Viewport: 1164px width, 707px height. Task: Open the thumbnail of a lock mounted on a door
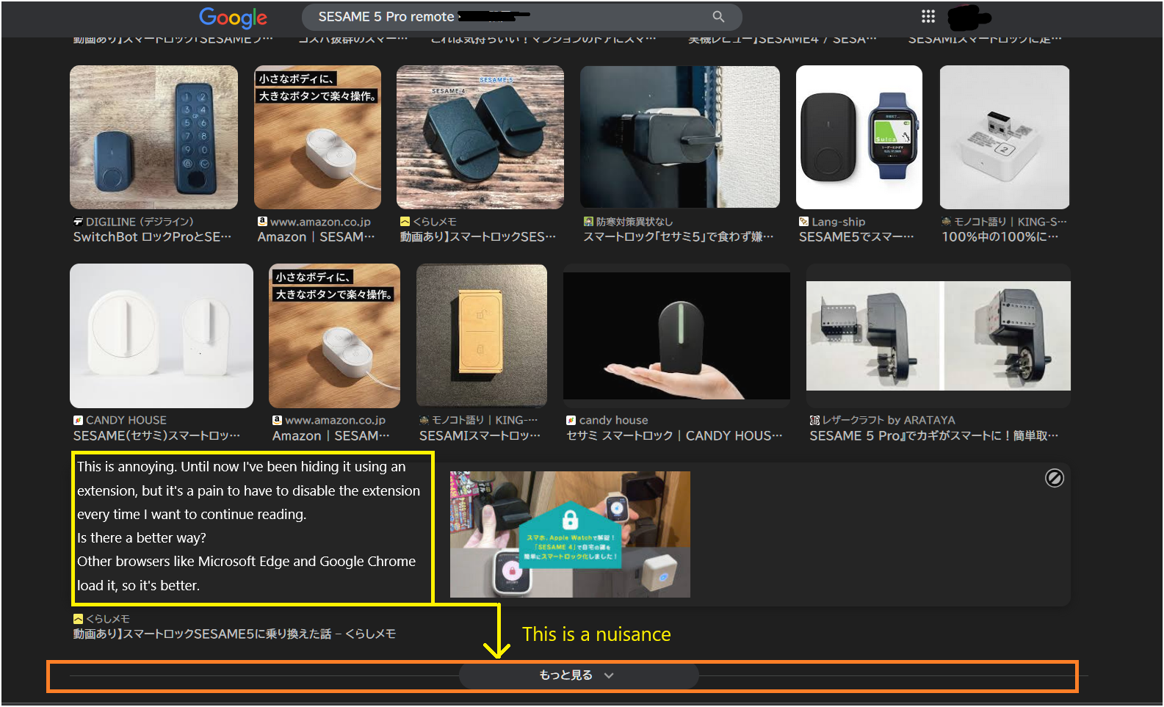pyautogui.click(x=680, y=137)
